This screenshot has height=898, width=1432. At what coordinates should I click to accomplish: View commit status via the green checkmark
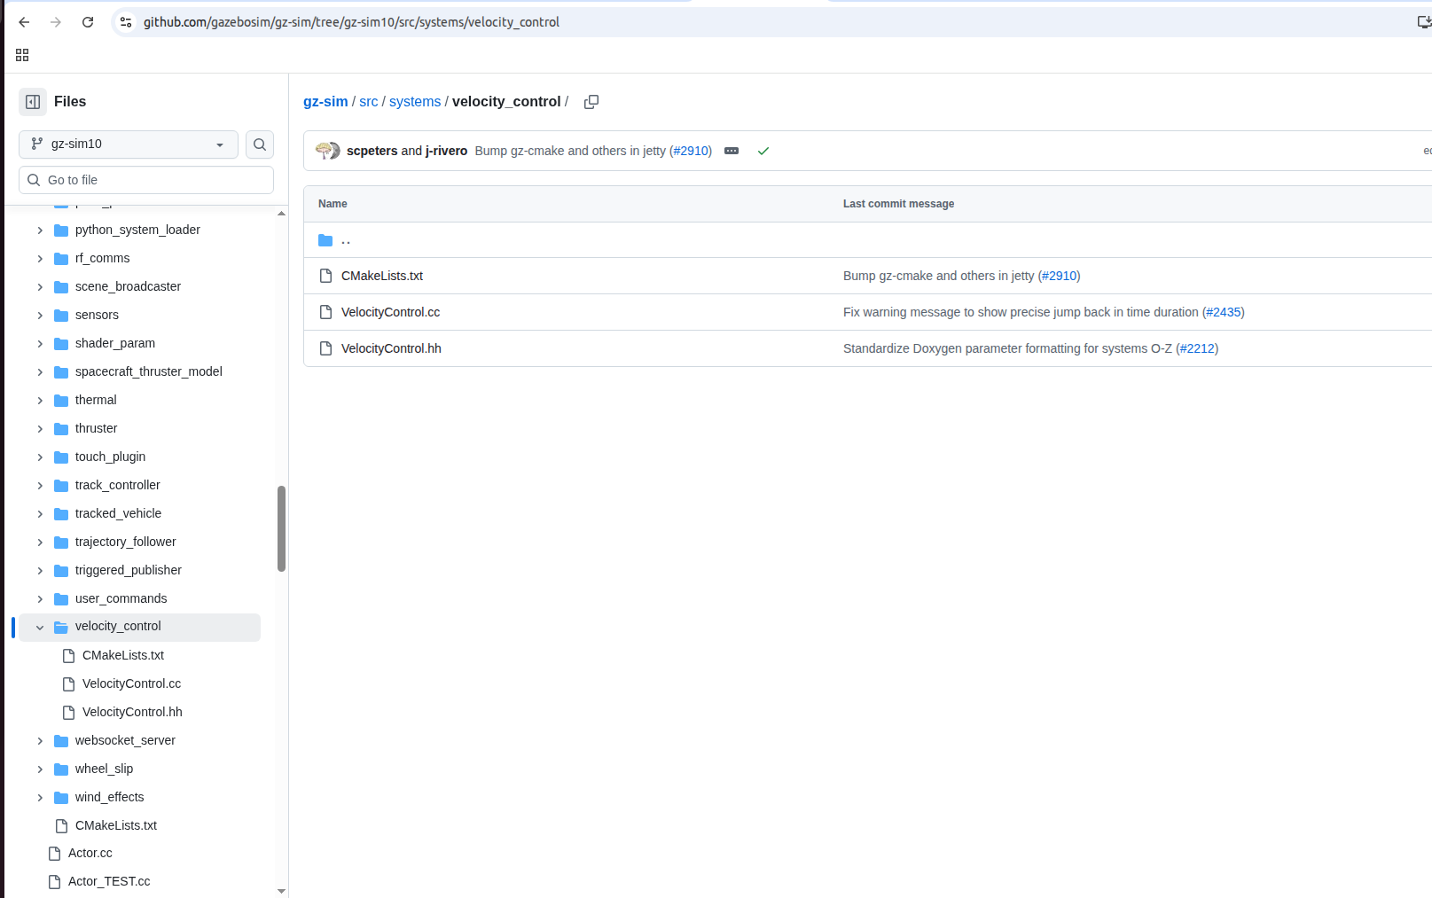coord(763,151)
